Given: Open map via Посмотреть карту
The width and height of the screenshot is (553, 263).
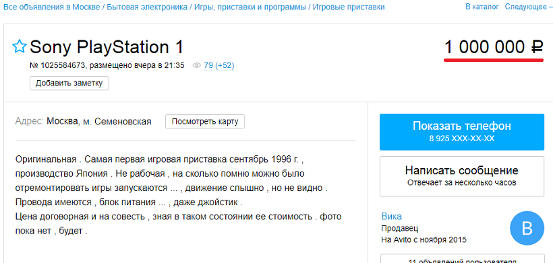Looking at the screenshot, I should 205,122.
